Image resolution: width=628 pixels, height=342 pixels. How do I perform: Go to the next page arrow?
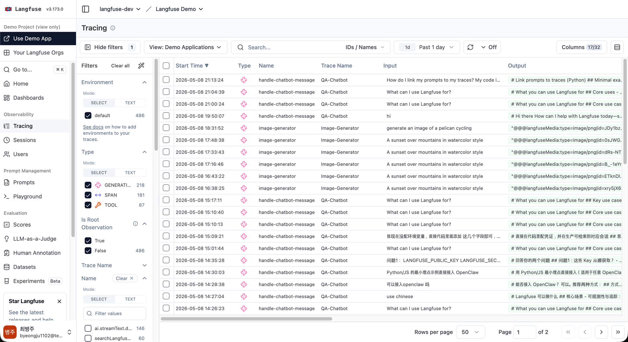coord(601,332)
